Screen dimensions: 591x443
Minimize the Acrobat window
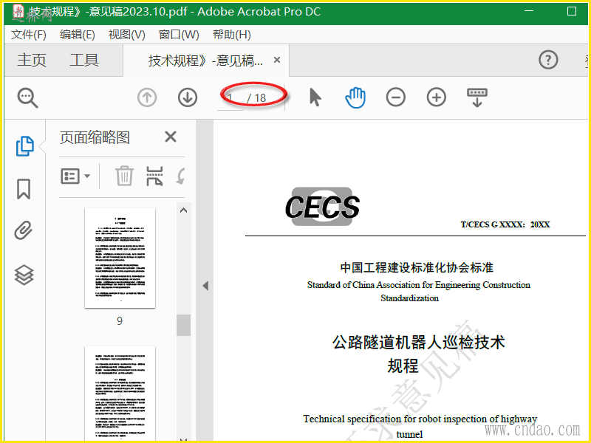tap(529, 11)
